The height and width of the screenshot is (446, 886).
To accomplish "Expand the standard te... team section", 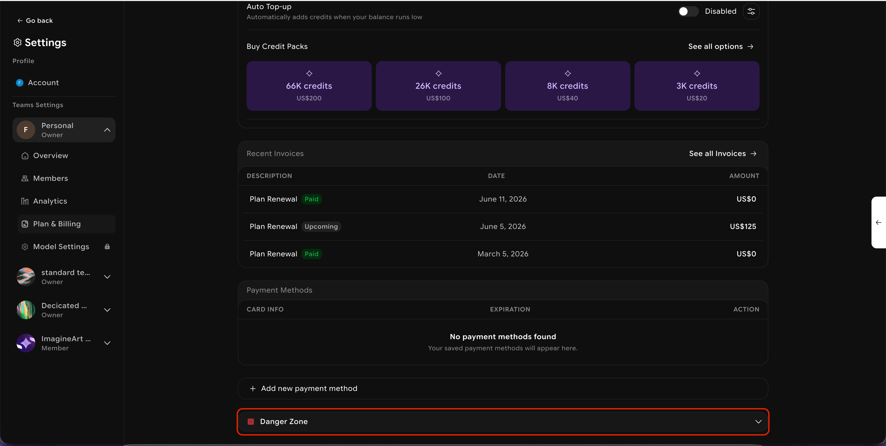I will (107, 277).
